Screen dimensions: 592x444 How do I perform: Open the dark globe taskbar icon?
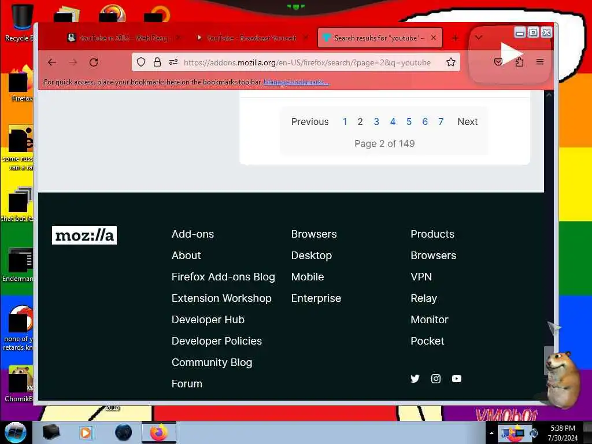[x=123, y=432]
